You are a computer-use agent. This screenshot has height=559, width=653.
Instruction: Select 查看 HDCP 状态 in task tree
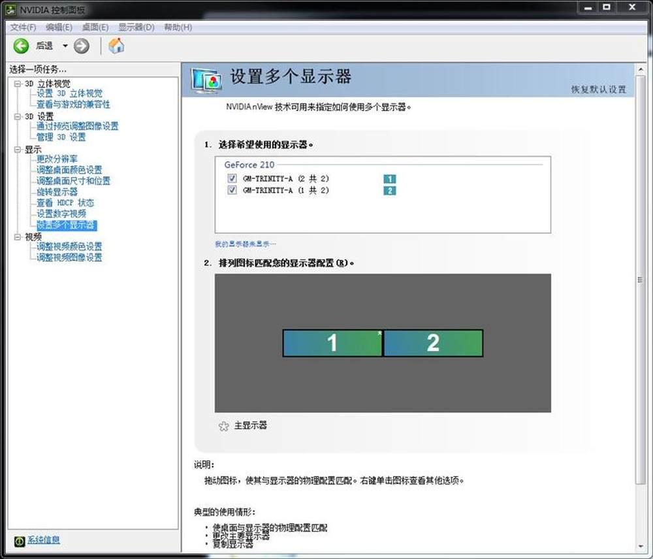click(65, 203)
